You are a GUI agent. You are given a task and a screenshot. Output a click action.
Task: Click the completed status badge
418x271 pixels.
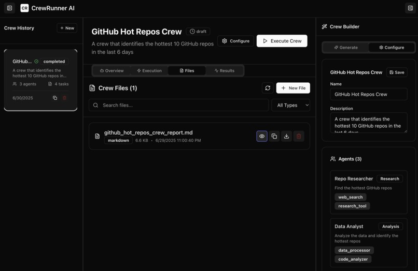[x=54, y=62]
